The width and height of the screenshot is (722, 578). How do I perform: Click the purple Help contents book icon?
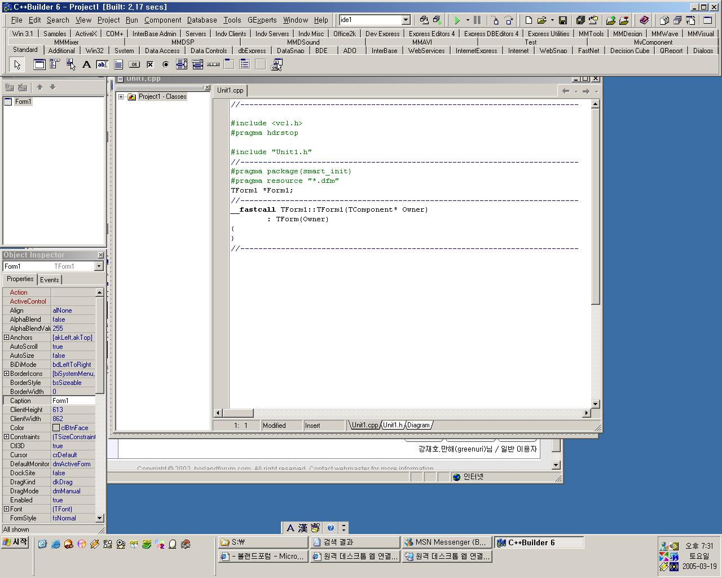[x=644, y=20]
